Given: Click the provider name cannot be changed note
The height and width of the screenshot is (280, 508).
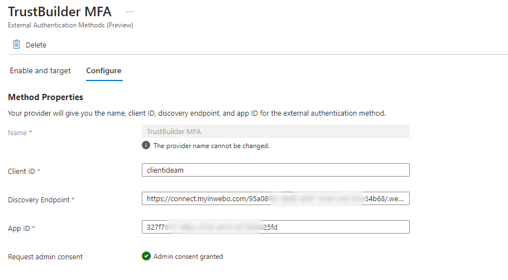Looking at the screenshot, I should [211, 146].
